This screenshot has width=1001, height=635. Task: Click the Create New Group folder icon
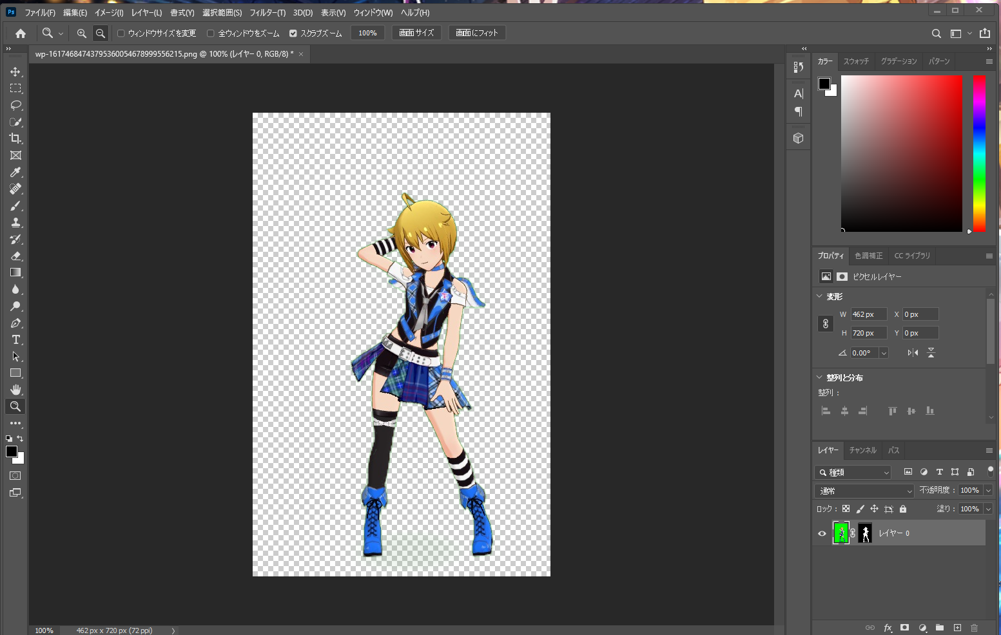coord(940,627)
